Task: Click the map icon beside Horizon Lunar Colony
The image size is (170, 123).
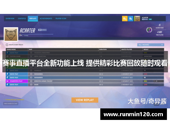Action: point(31,81)
